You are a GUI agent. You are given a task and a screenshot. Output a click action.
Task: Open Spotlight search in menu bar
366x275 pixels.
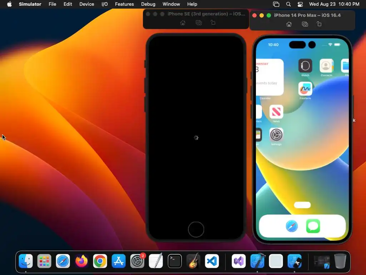click(x=288, y=4)
